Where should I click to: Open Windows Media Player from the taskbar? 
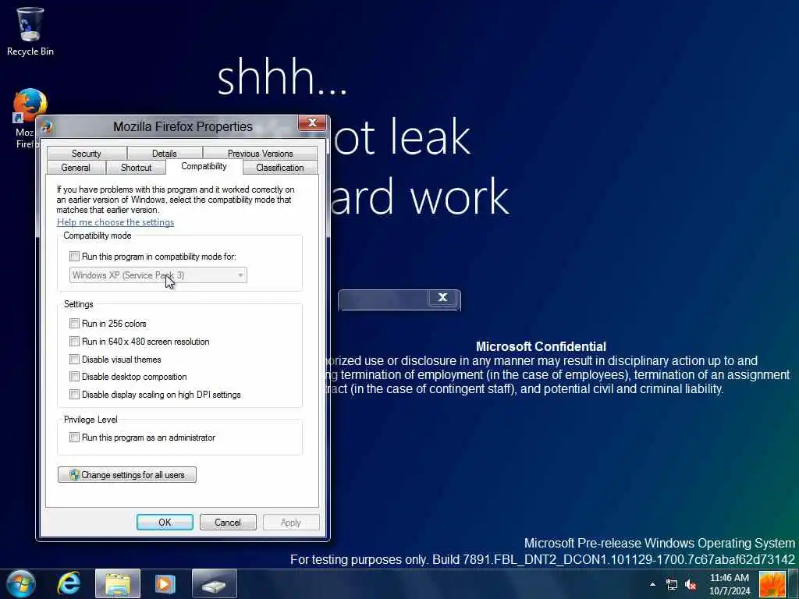point(165,583)
